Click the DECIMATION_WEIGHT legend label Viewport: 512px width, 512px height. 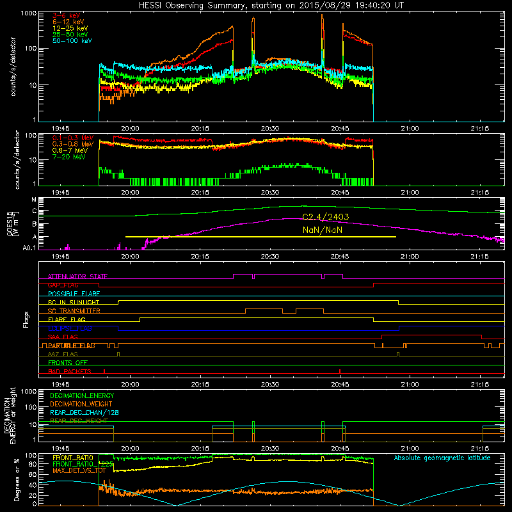[81, 404]
